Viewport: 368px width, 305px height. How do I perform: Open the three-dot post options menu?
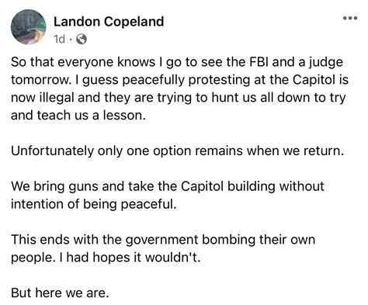pos(350,18)
